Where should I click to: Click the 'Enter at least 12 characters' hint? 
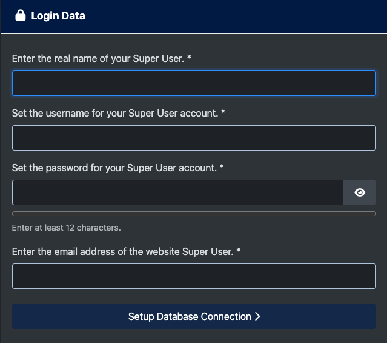coord(67,228)
